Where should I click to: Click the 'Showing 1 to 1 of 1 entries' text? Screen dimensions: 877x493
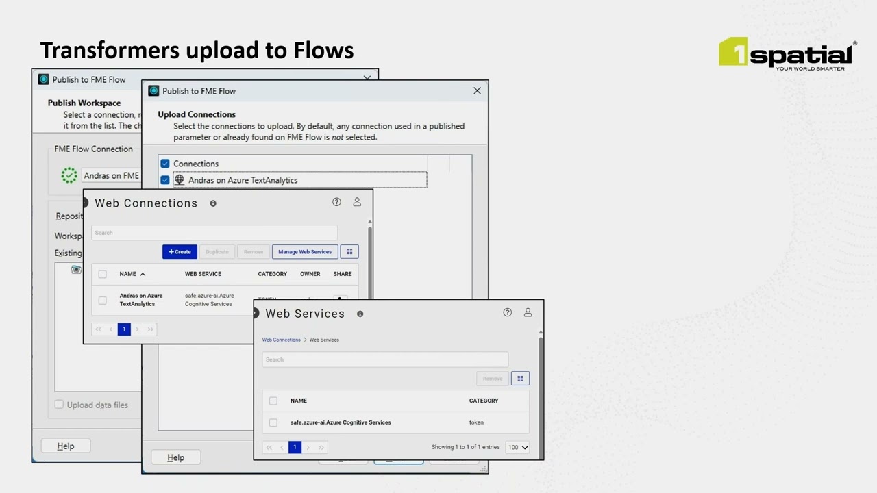coord(465,447)
